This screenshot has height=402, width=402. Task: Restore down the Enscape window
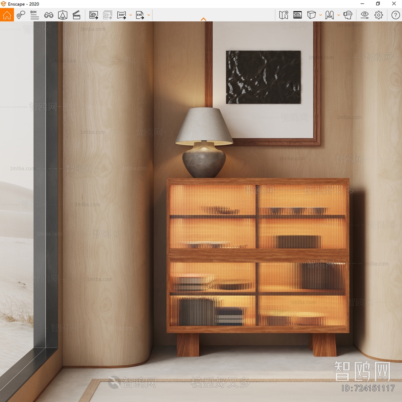(x=378, y=4)
